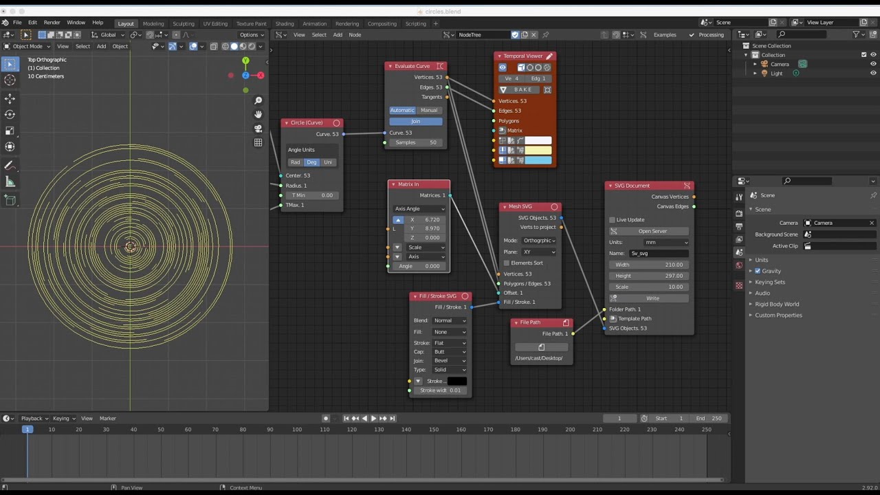Open the World properties tab
The height and width of the screenshot is (495, 880).
739,265
